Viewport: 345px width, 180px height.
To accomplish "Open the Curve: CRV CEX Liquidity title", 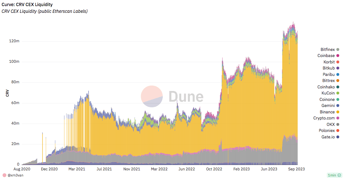I will (27, 5).
